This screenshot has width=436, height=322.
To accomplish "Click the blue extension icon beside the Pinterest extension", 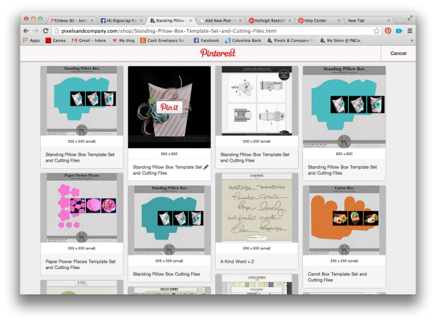I will (399, 30).
